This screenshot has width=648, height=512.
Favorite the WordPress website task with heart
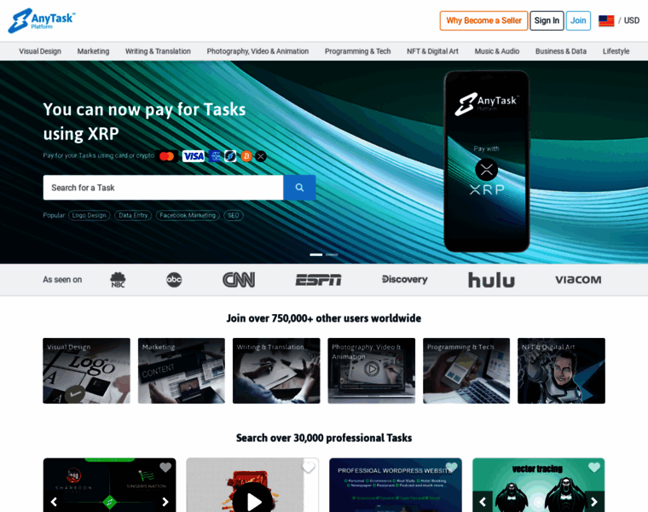pos(451,468)
